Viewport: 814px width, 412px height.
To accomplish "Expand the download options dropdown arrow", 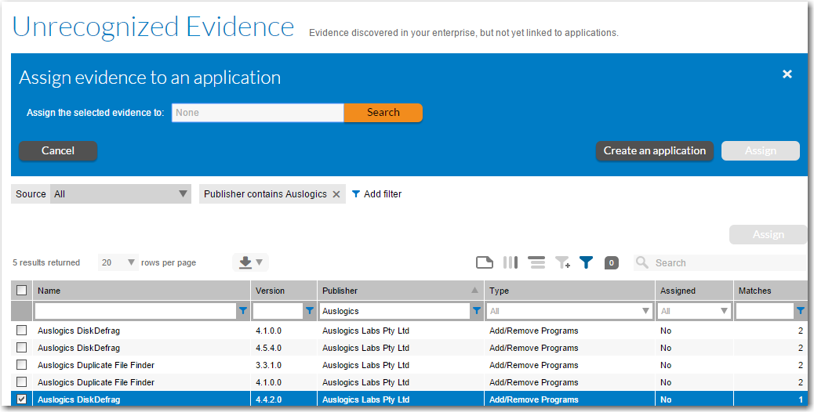I will pyautogui.click(x=259, y=262).
